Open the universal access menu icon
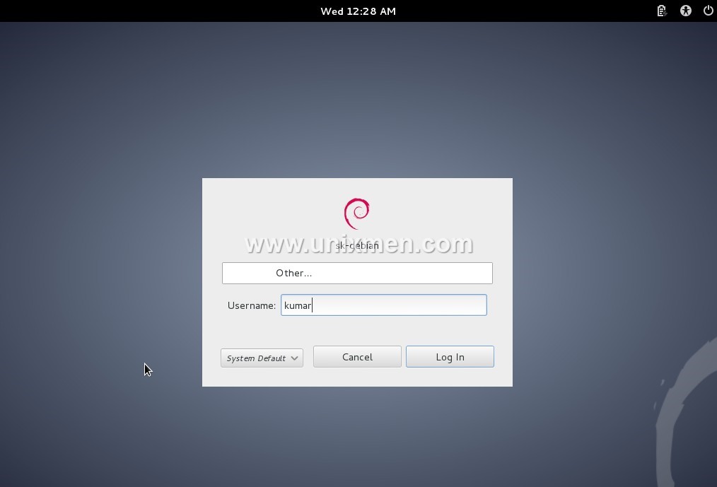The width and height of the screenshot is (717, 487). [x=685, y=11]
